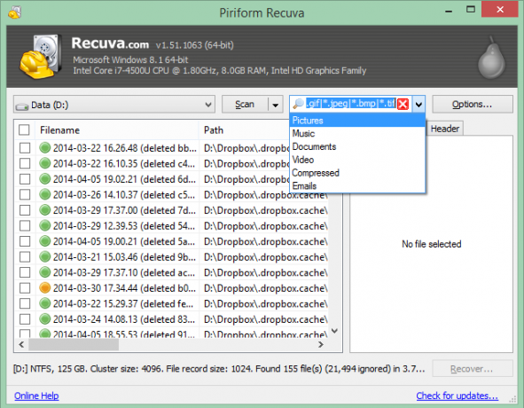Image resolution: width=524 pixels, height=408 pixels.
Task: Click the Piriform pear logo
Action: 491,58
